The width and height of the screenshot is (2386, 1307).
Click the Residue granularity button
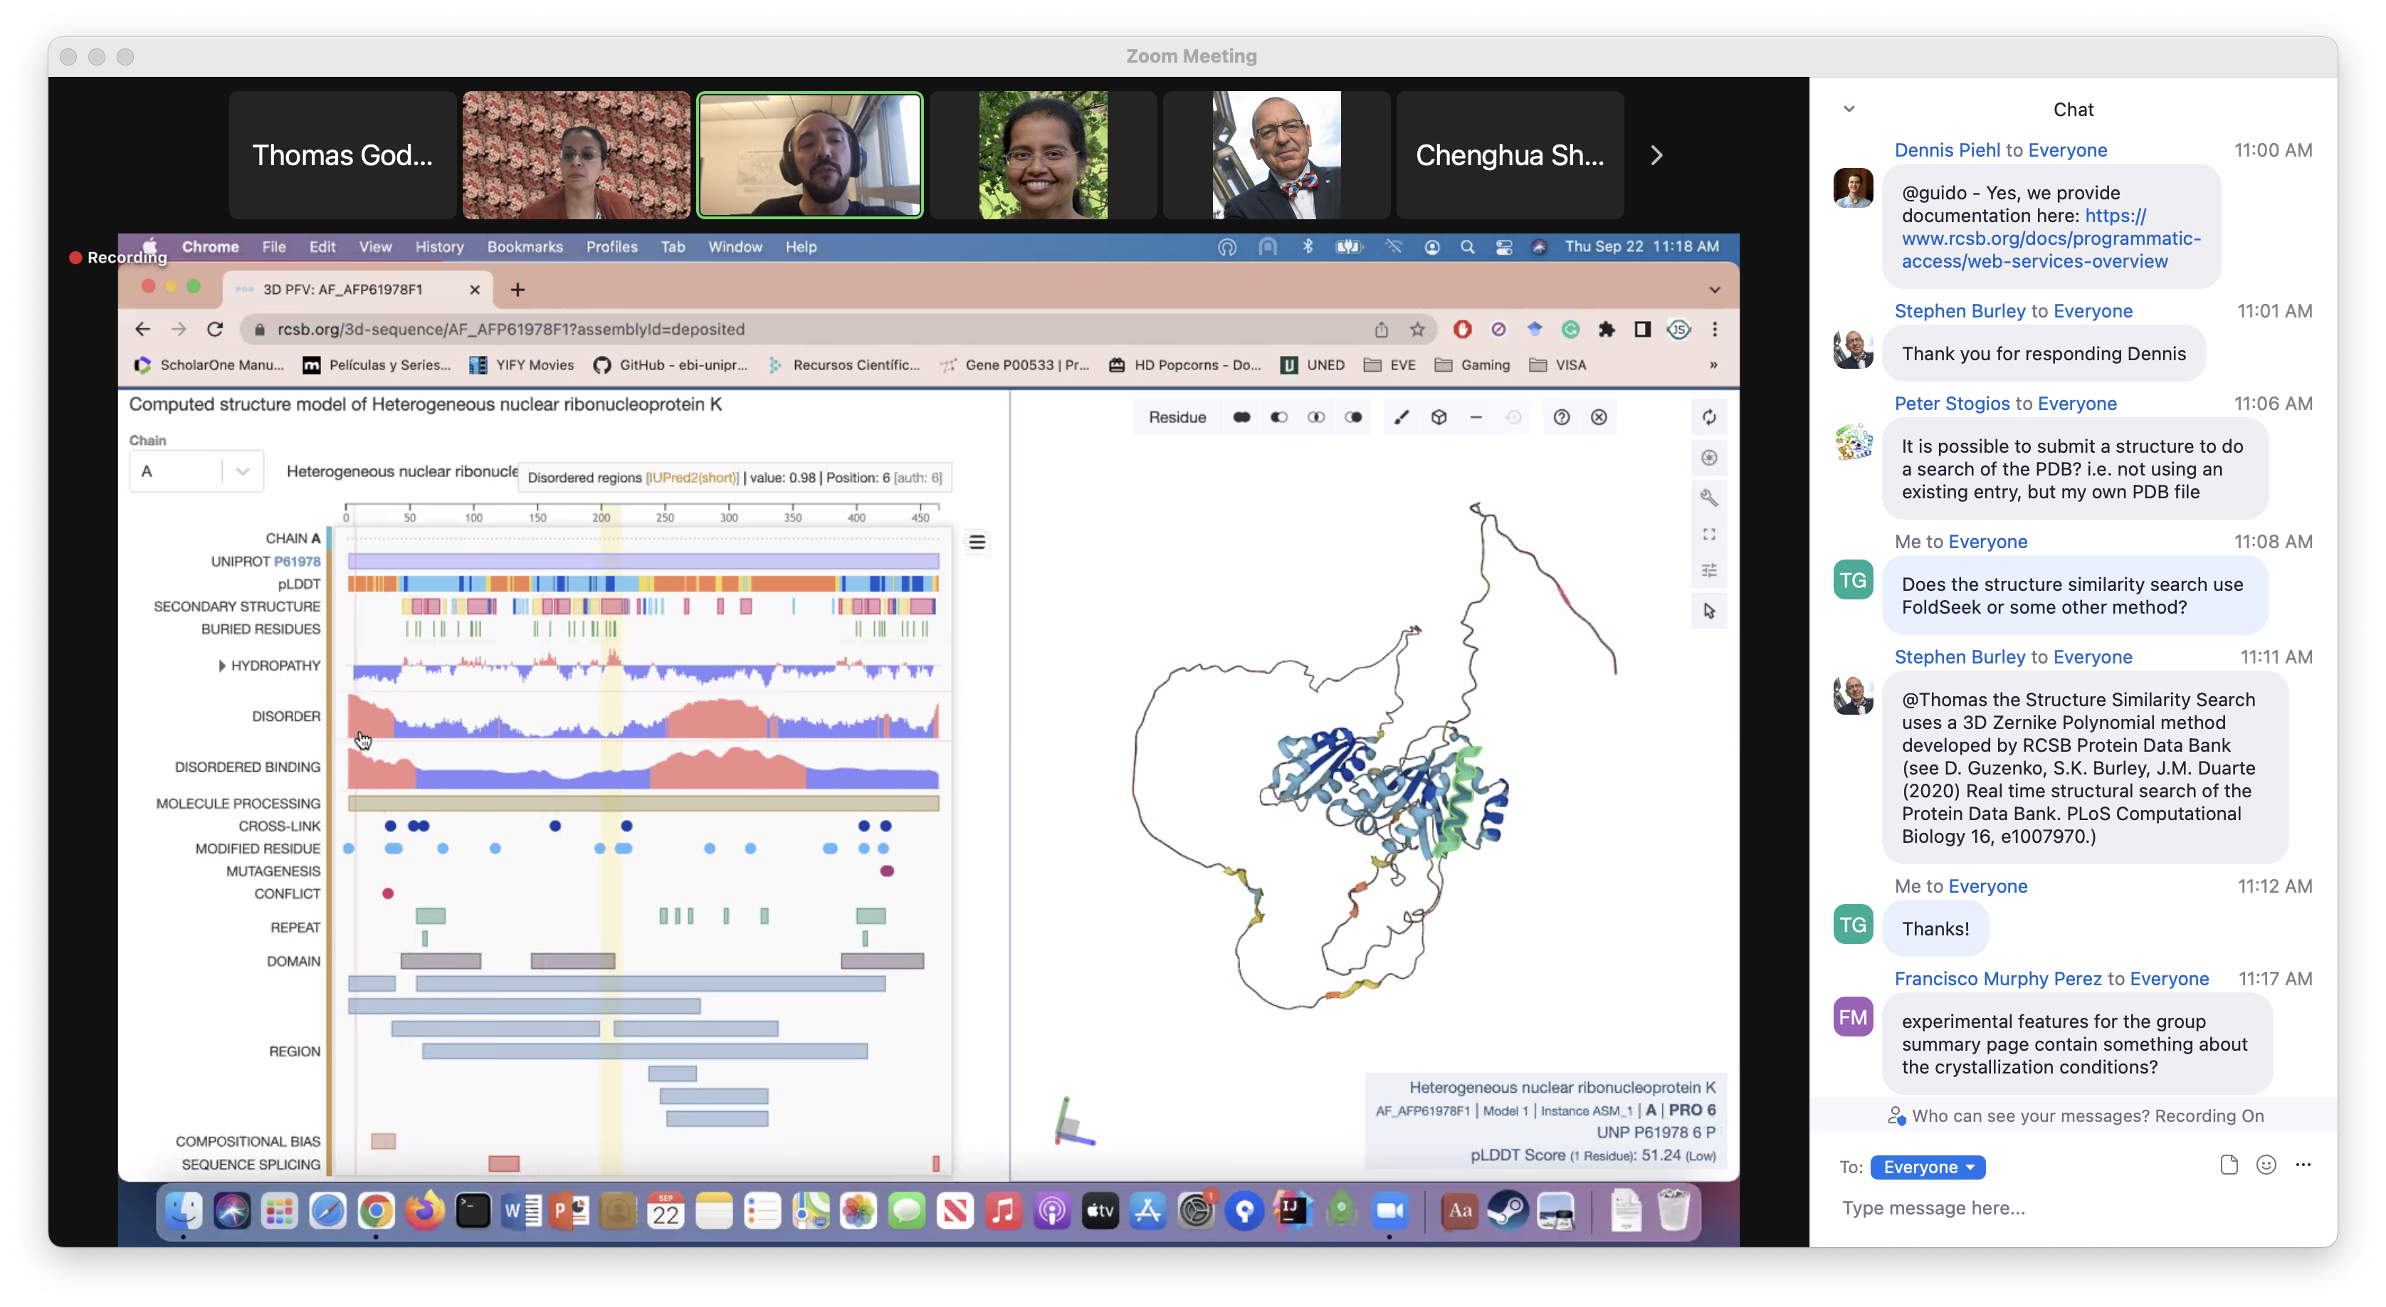tap(1177, 418)
